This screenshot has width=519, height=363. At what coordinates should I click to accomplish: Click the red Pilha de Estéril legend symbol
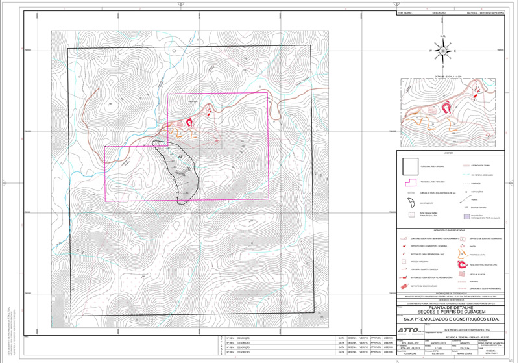463,265
